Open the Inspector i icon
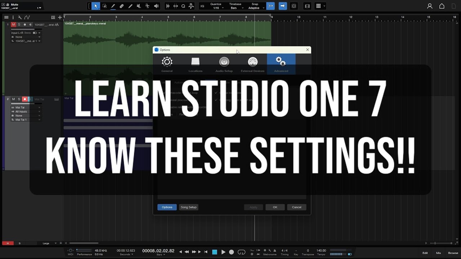This screenshot has width=461, height=259. click(13, 17)
